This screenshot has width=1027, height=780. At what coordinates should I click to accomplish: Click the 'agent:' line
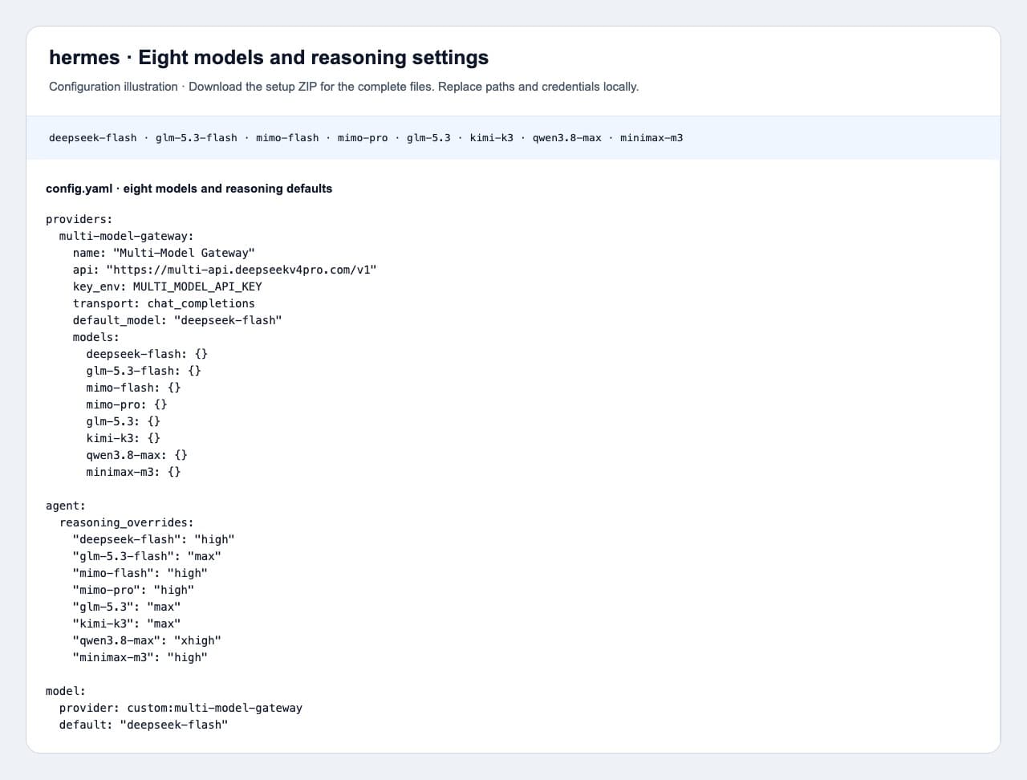66,506
